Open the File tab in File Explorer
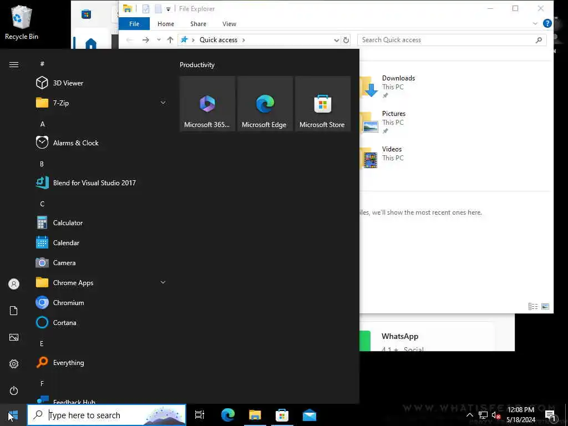The height and width of the screenshot is (426, 568). point(134,24)
